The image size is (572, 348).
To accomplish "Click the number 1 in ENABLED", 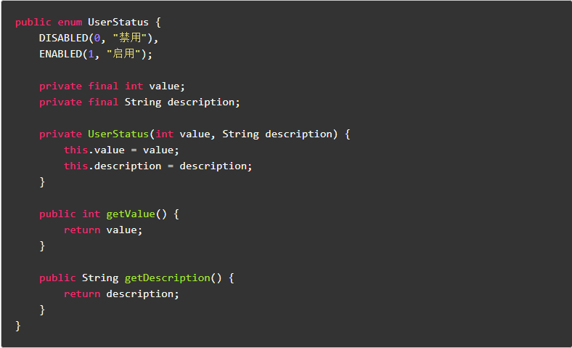I will pyautogui.click(x=91, y=54).
